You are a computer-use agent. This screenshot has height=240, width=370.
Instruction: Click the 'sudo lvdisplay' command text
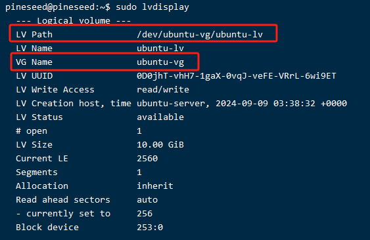[x=152, y=7]
